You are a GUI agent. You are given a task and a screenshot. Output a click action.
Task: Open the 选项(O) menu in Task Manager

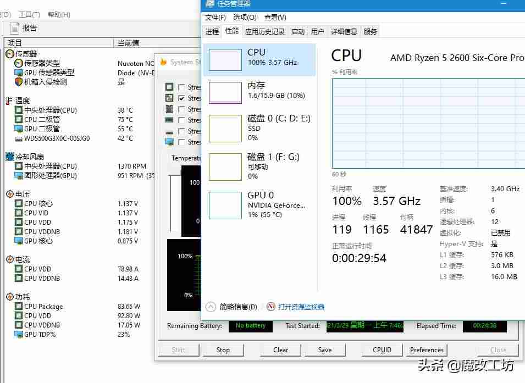[x=245, y=18]
